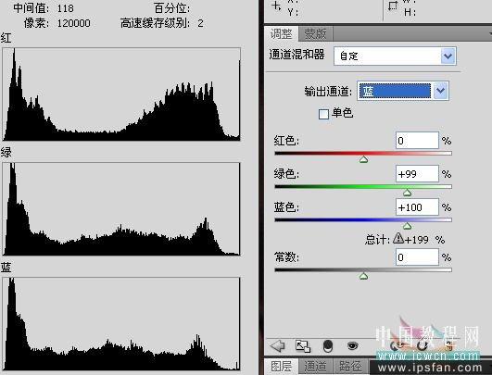492x375 pixels.
Task: Click the 常数 percentage input field
Action: pos(417,257)
